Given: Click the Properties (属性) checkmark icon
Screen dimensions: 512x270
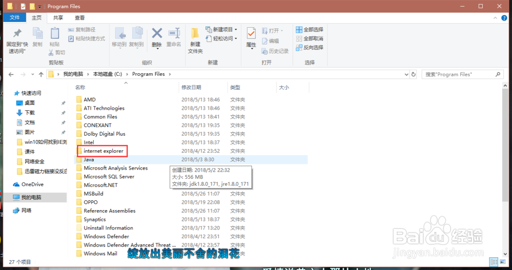Looking at the screenshot, I should [x=251, y=34].
